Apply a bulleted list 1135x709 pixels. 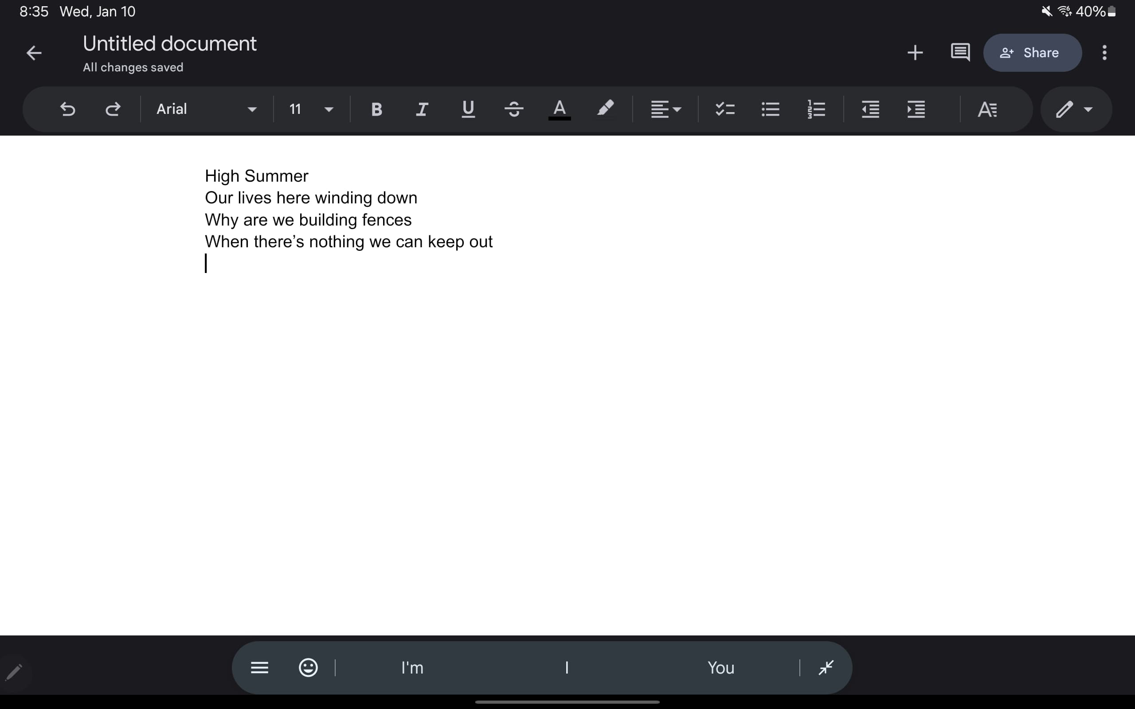coord(770,109)
